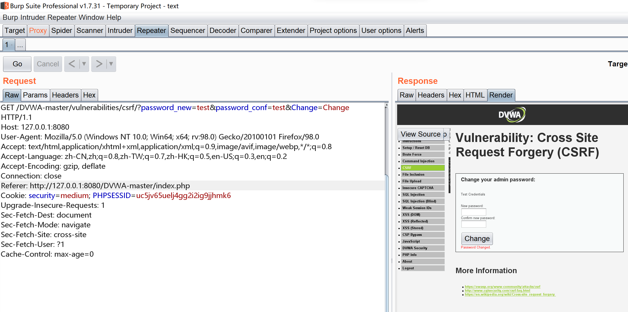Click the Change password button

(477, 239)
